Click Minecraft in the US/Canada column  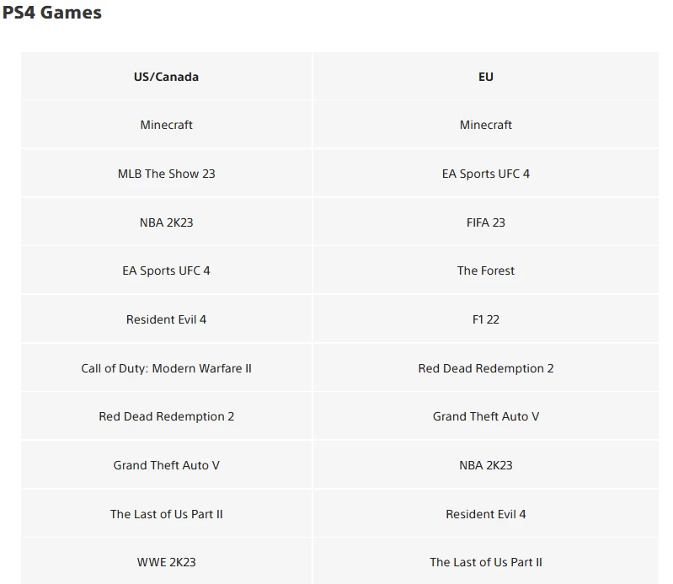pos(166,125)
